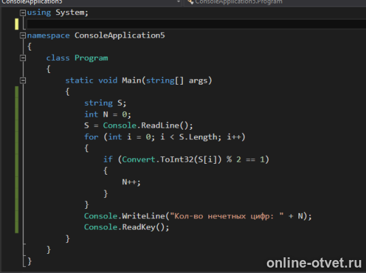Click the class icon beside ConsoleApplication5.Program
Viewport: 366px width, 273px height.
191,2
